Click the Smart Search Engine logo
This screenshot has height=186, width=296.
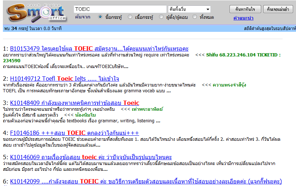[x=37, y=12]
